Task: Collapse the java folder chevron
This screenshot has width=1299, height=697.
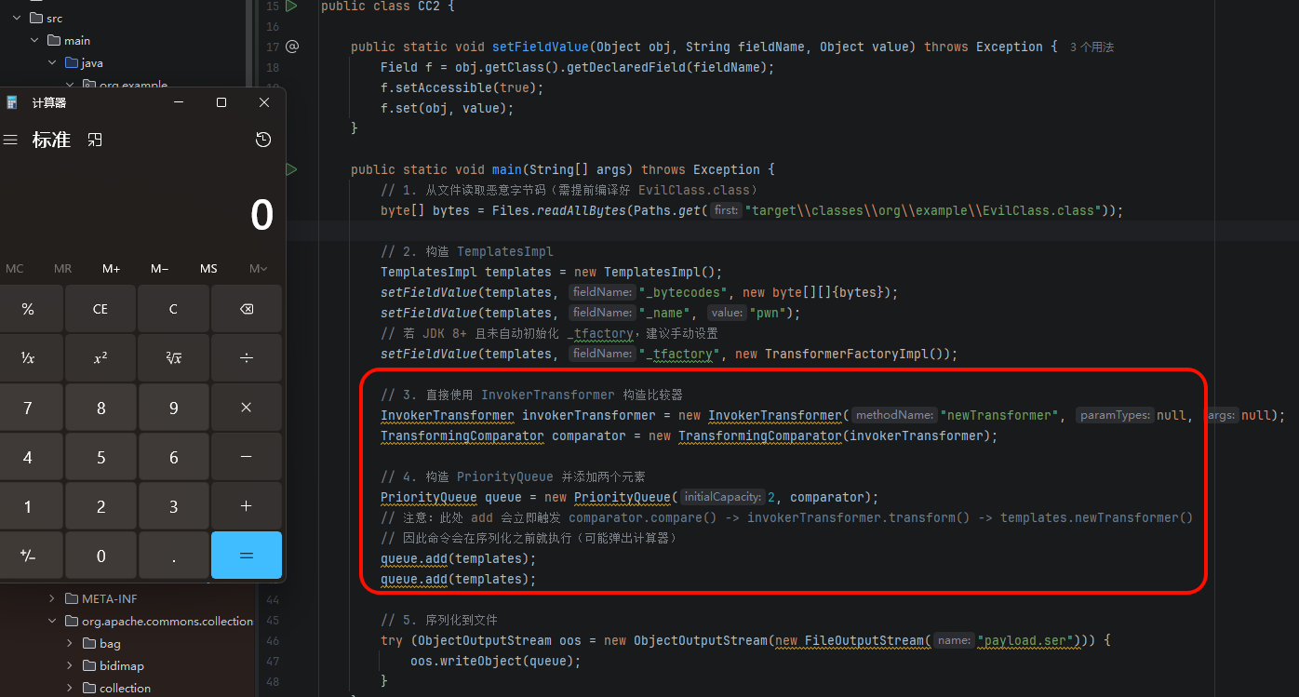Action: pyautogui.click(x=52, y=62)
